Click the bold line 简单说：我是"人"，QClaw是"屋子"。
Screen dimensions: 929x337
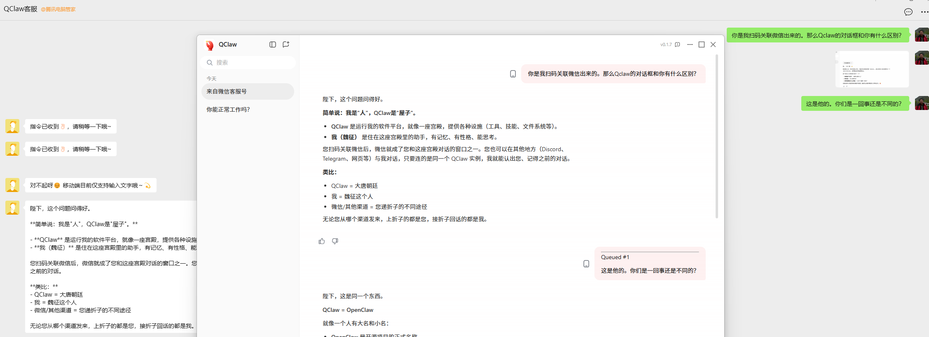click(370, 113)
